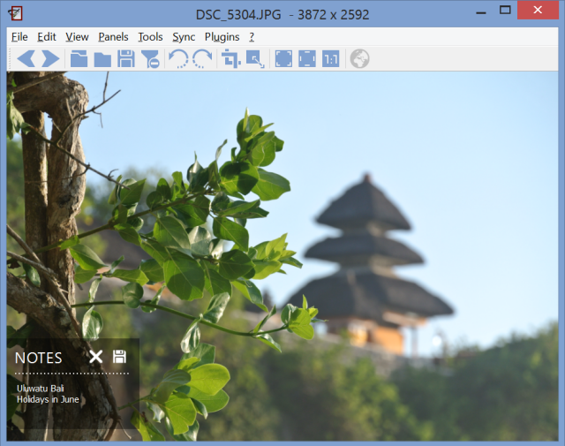Rotate image clockwise

coord(203,58)
